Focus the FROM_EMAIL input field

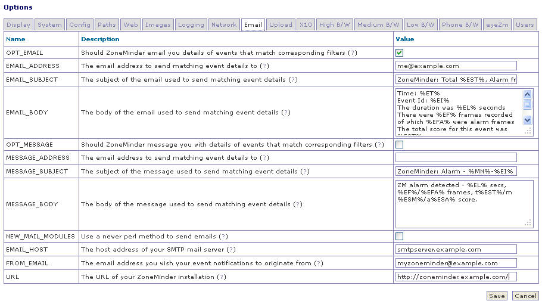456,263
